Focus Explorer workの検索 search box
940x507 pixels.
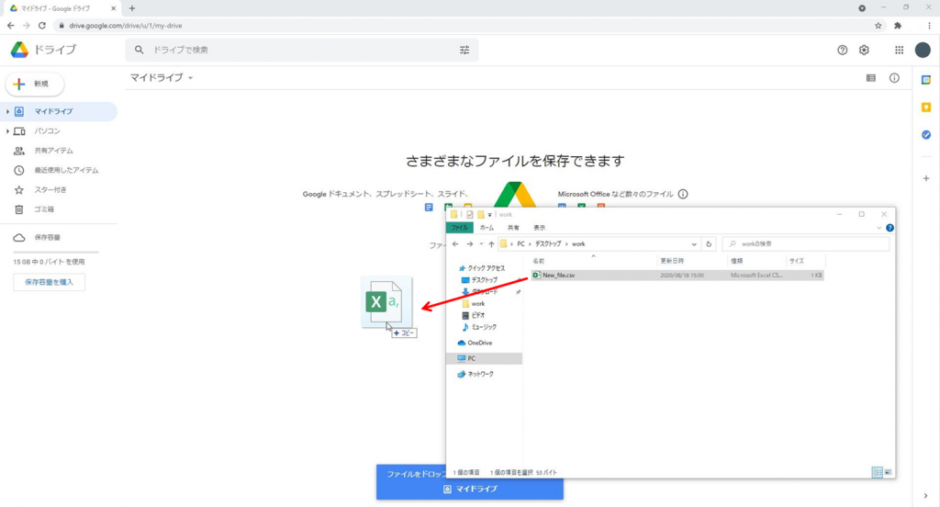tap(806, 244)
